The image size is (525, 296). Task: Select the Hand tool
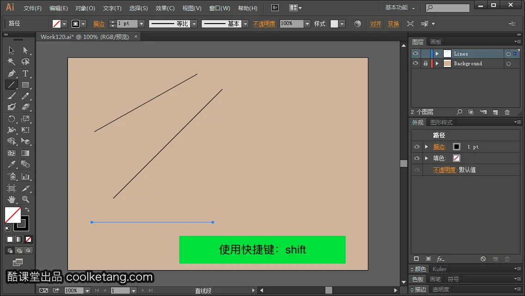(12, 199)
